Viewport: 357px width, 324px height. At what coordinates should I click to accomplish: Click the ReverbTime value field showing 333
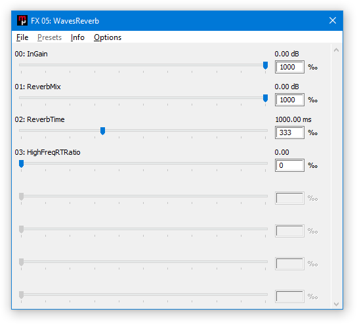click(289, 132)
